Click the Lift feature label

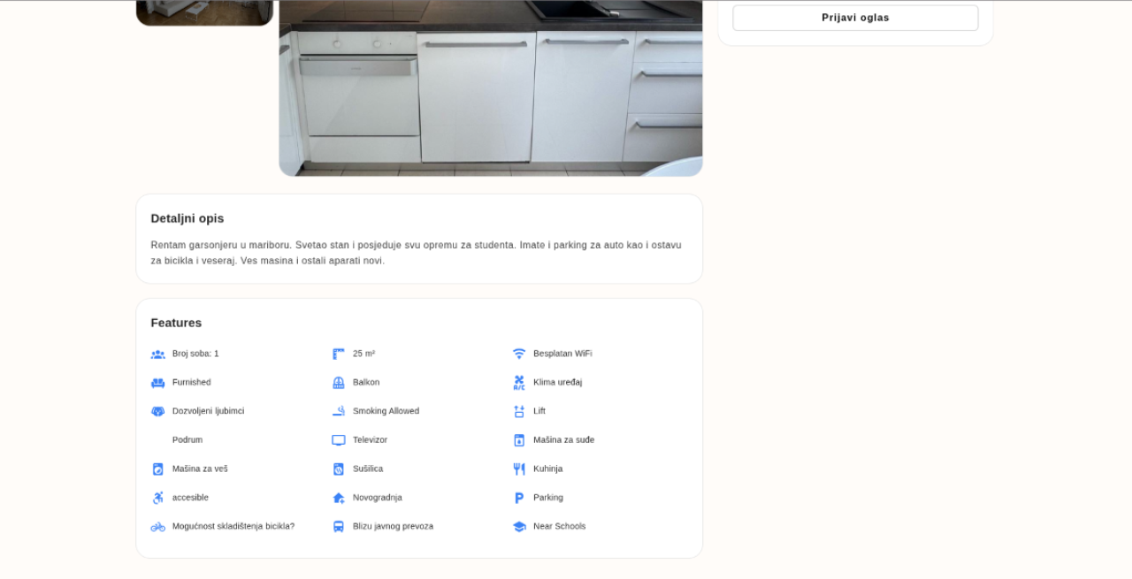point(539,411)
